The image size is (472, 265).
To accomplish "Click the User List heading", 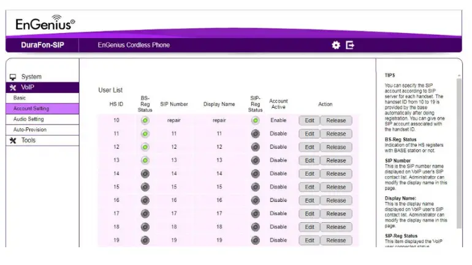I will point(110,90).
